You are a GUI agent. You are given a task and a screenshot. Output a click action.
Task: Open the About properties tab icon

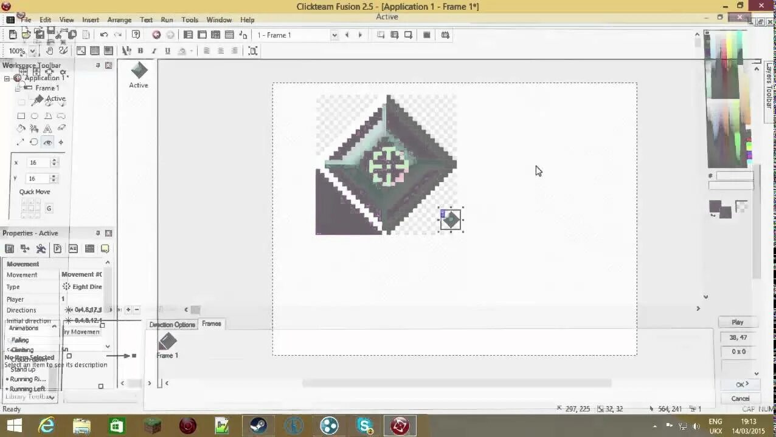(105, 249)
